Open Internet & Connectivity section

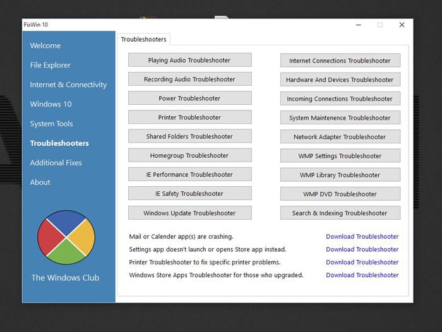pos(68,85)
